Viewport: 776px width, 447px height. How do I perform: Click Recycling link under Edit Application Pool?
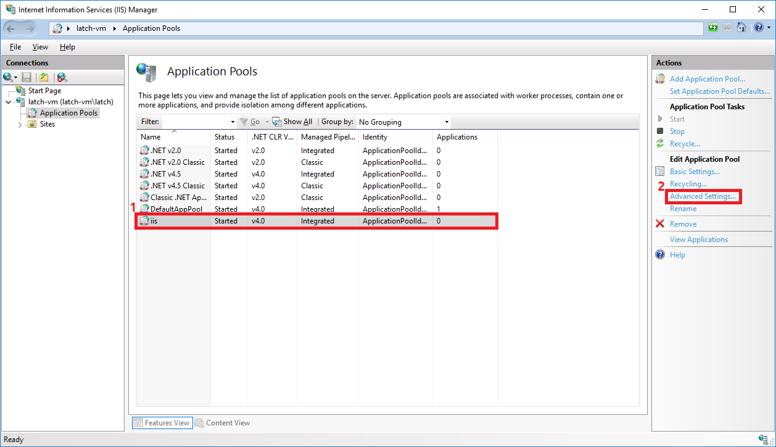tap(688, 184)
